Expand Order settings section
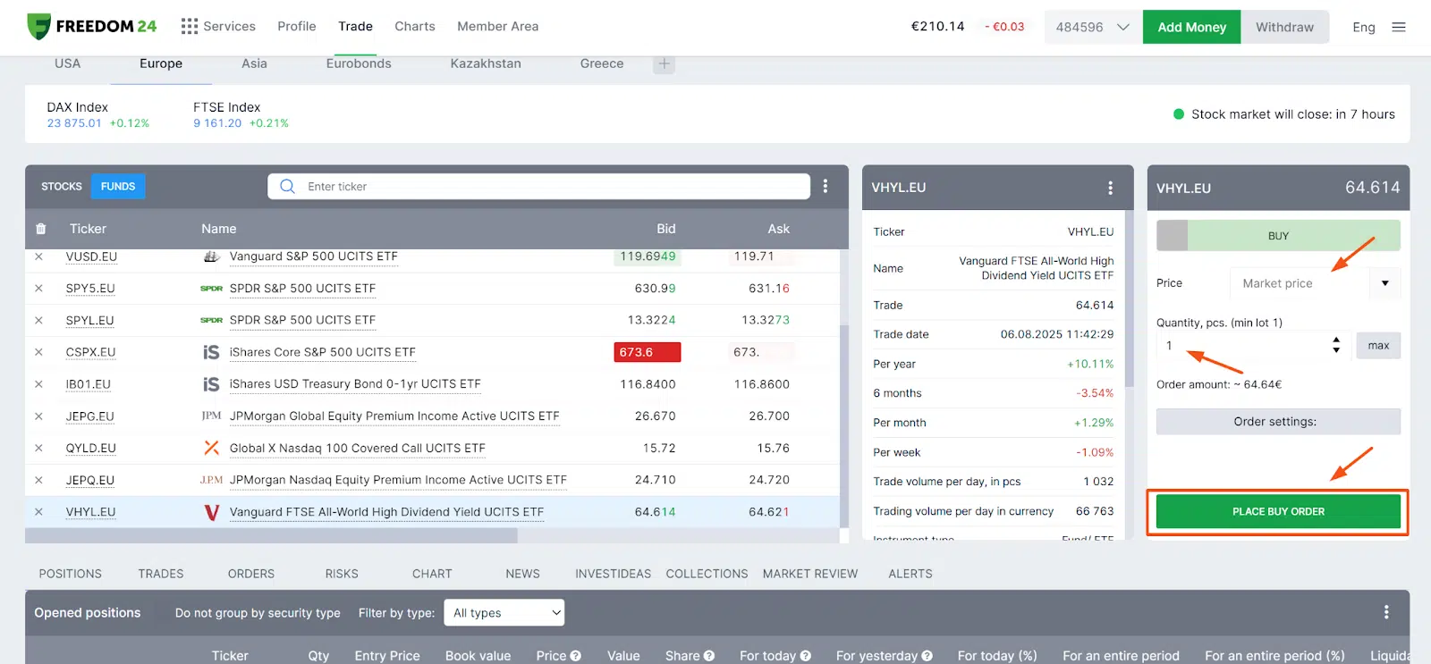 [1278, 422]
